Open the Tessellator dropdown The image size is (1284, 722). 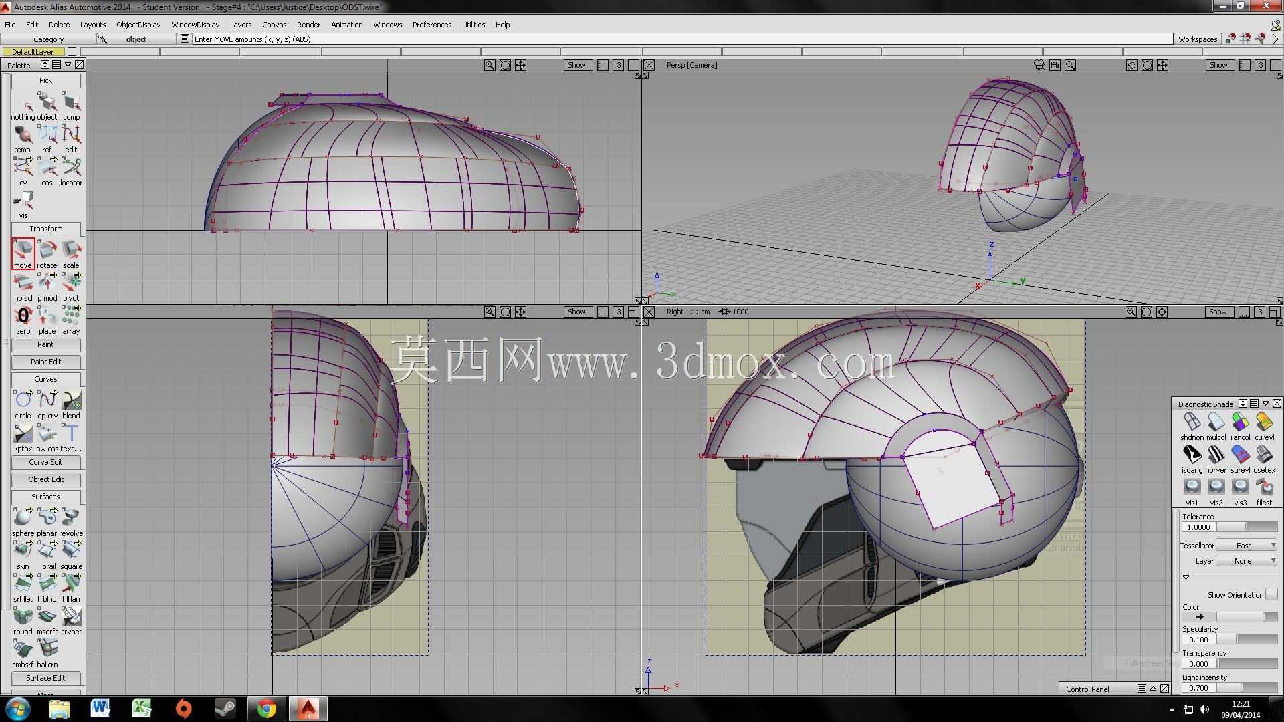click(x=1247, y=546)
